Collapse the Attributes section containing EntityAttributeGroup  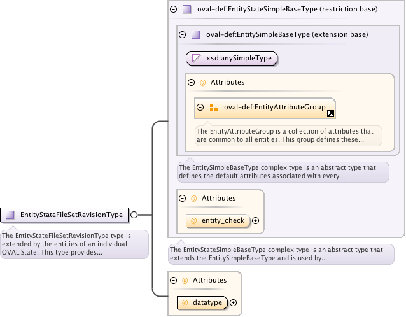191,83
